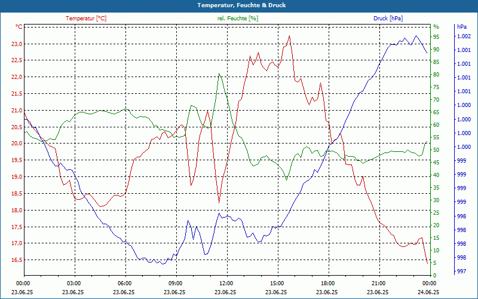Select the blue 'Druck [hPa]' legend label
The image size is (478, 299).
(388, 19)
